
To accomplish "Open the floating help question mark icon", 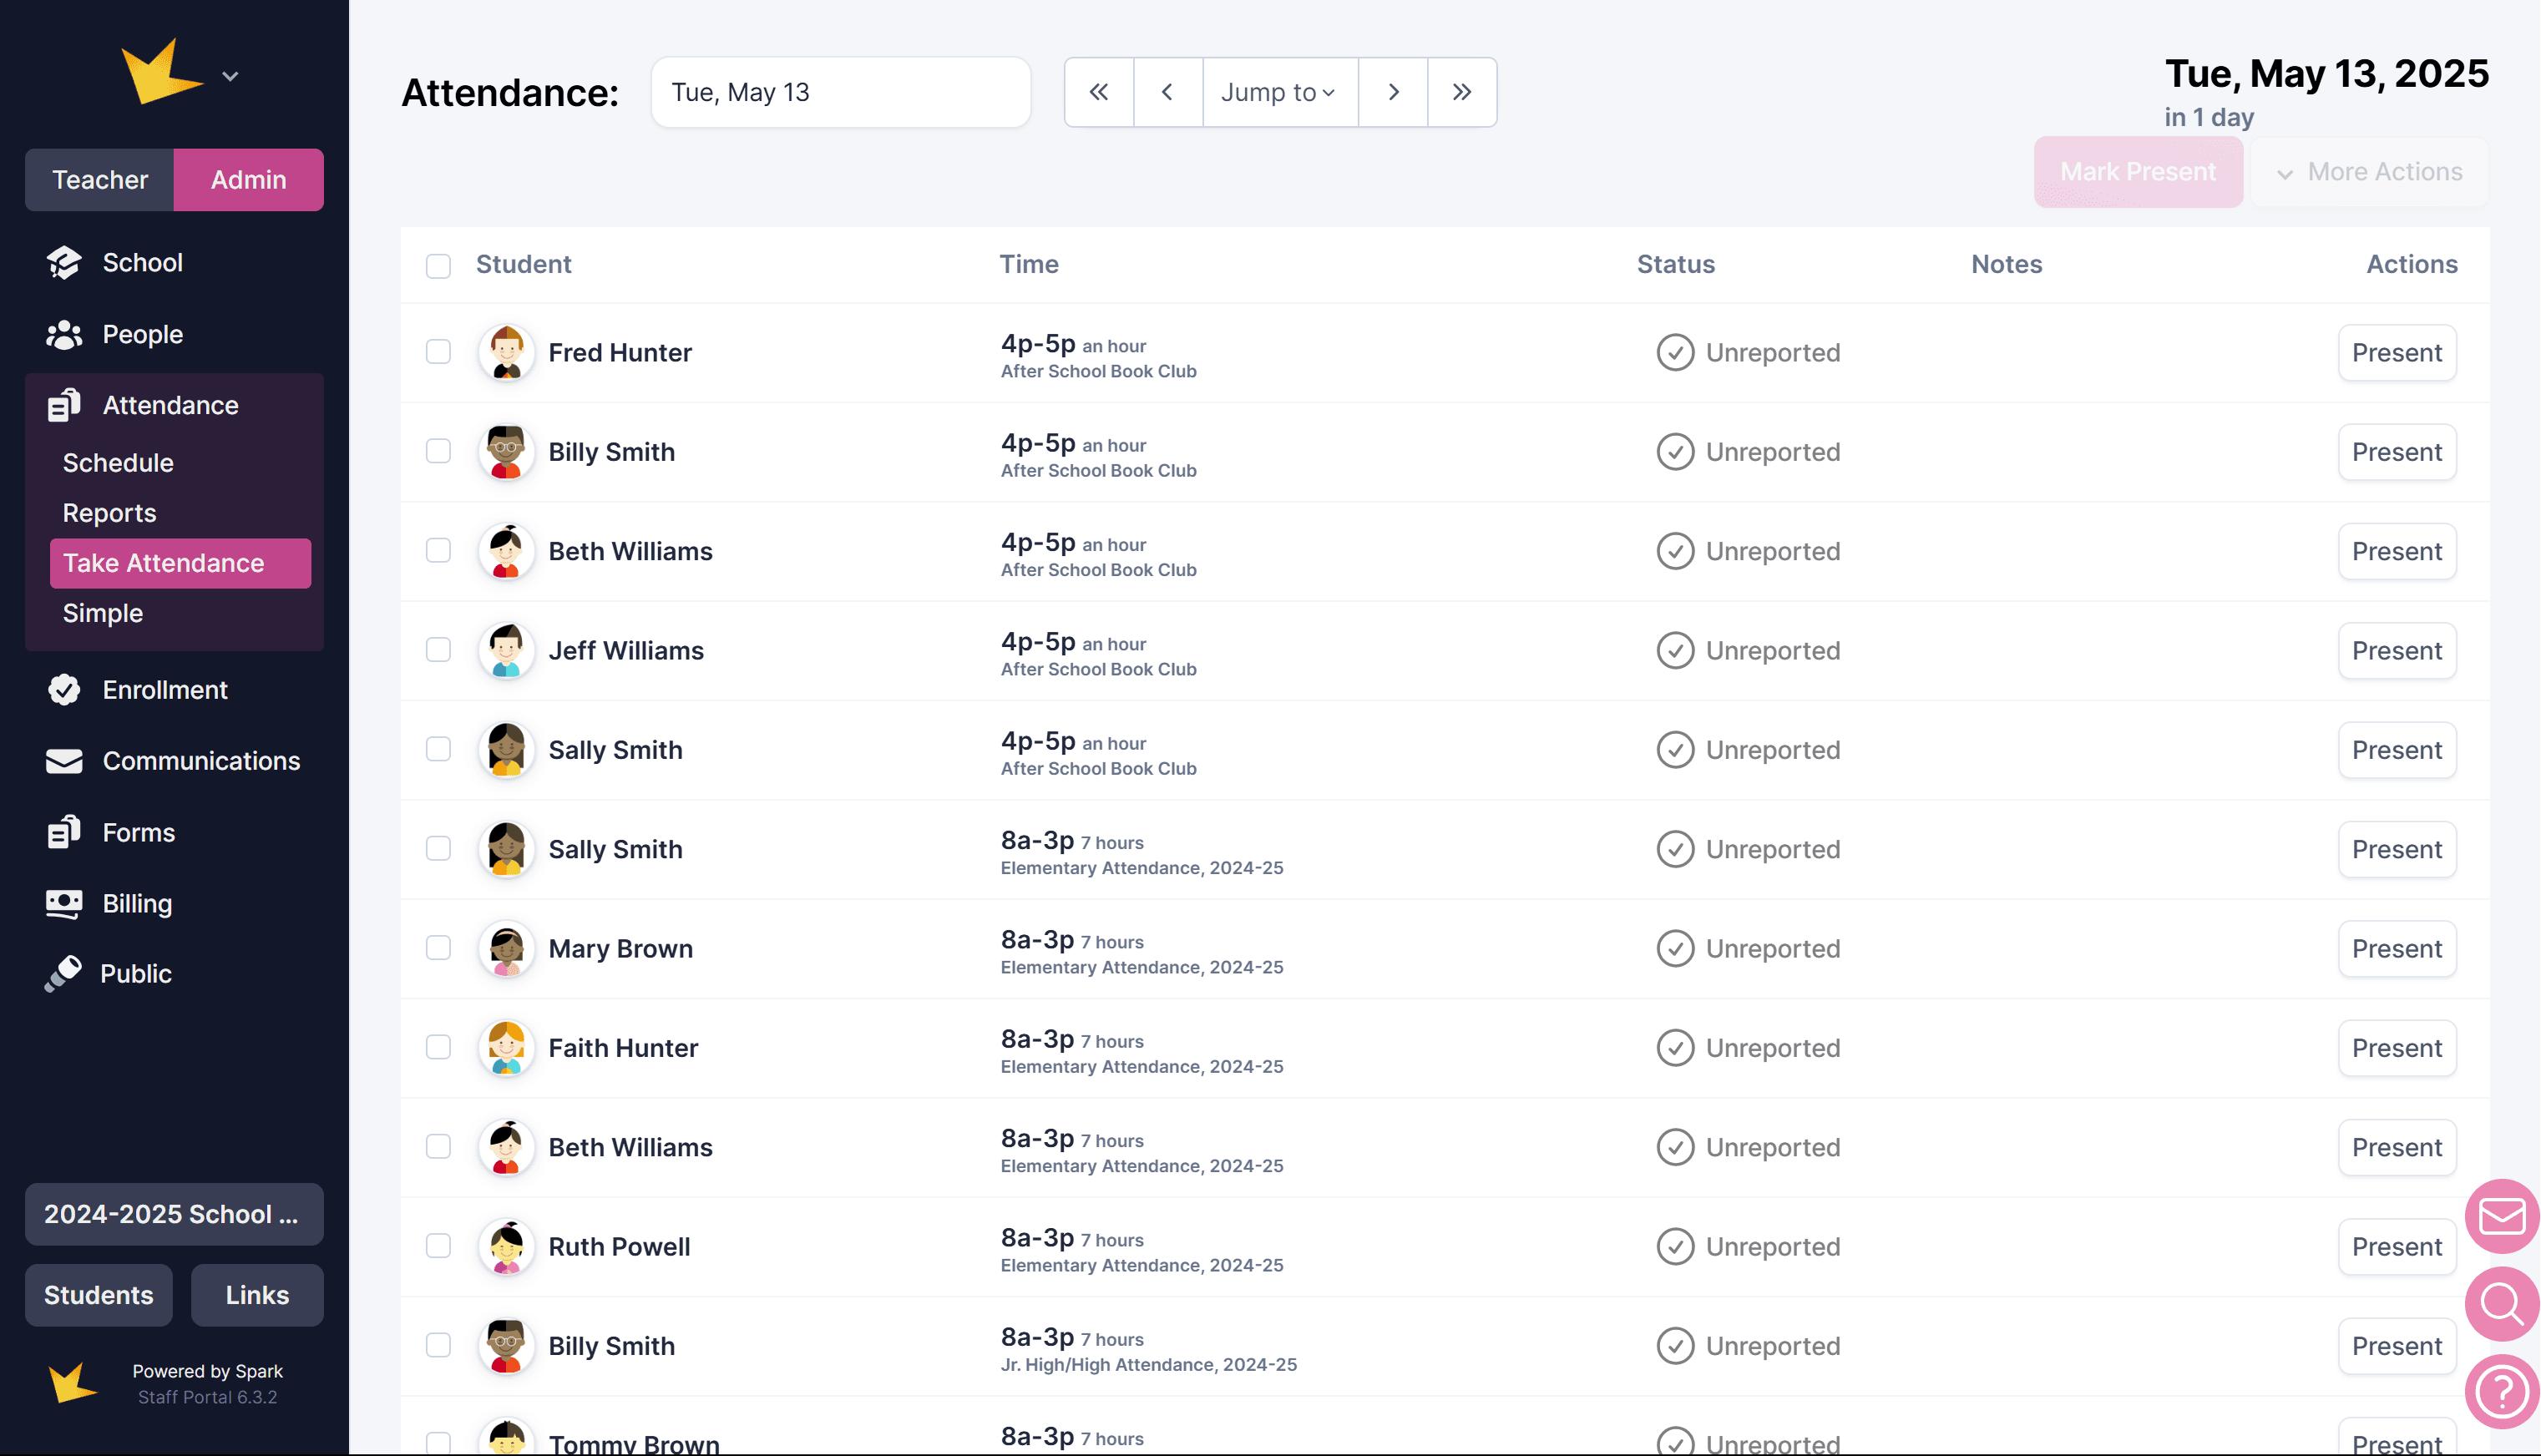I will 2502,1391.
